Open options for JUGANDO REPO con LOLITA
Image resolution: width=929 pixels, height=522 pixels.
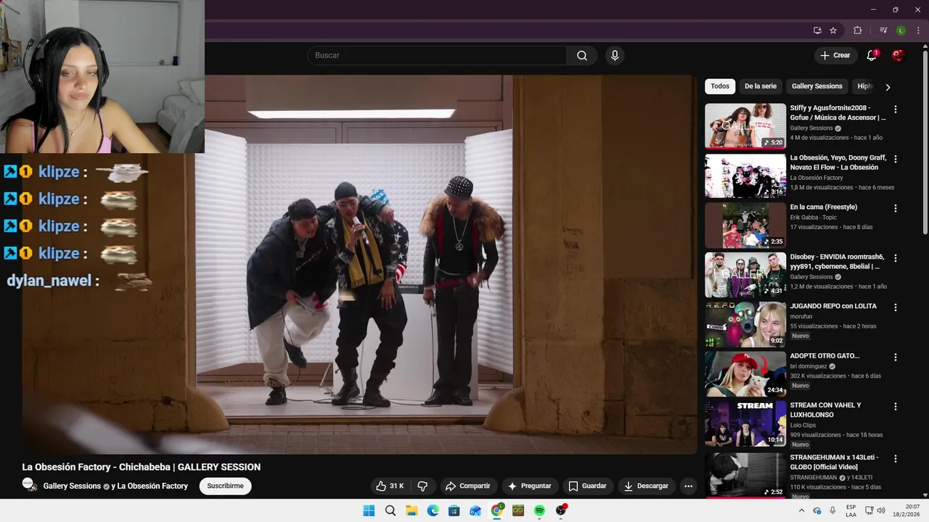[x=895, y=307]
